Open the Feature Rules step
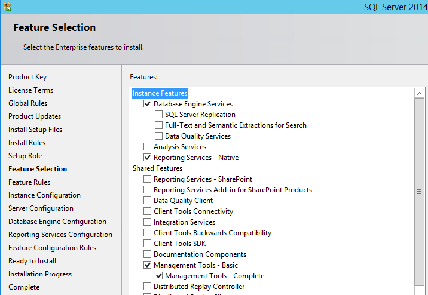Image resolution: width=428 pixels, height=295 pixels. pyautogui.click(x=29, y=182)
